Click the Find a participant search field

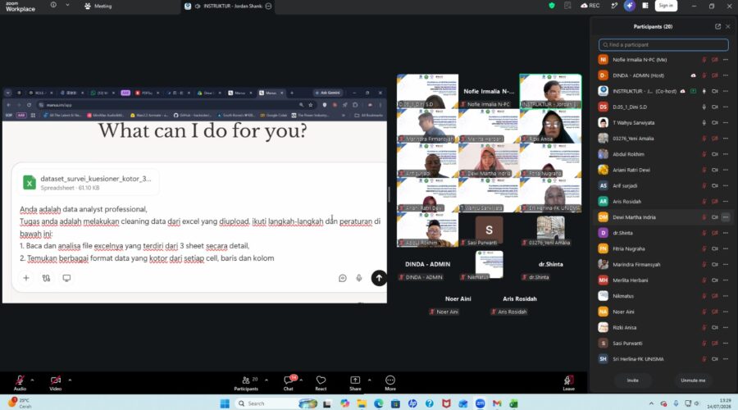click(663, 45)
